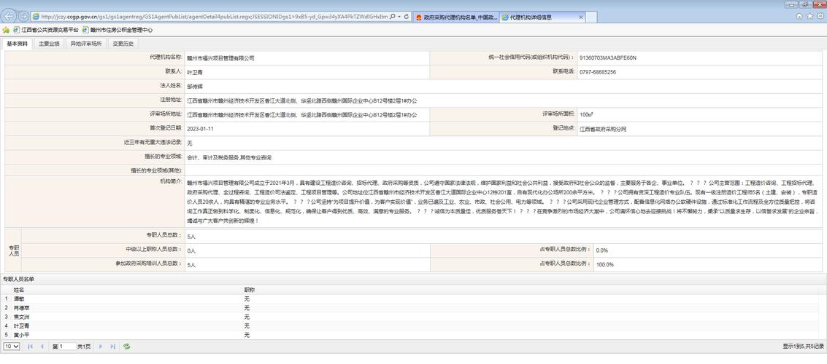The height and width of the screenshot is (364, 827).
Task: Click the add-to-favorites-bar star icon
Action: pos(7,30)
